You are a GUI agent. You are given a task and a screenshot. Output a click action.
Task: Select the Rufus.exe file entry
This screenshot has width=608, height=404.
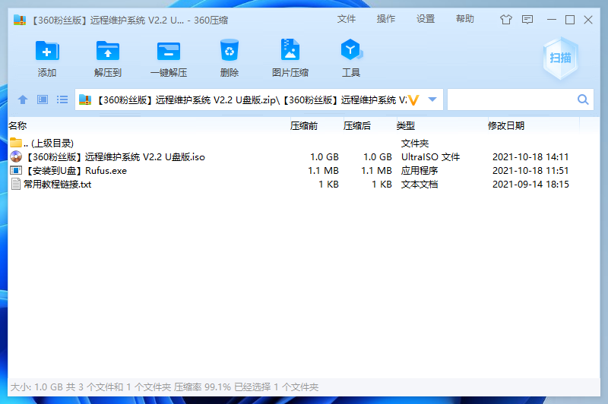tap(77, 170)
